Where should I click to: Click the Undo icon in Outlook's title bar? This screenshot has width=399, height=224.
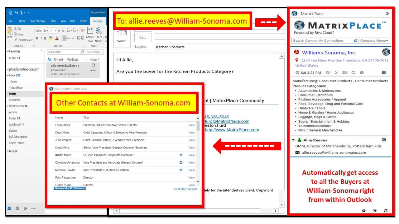click(x=17, y=13)
